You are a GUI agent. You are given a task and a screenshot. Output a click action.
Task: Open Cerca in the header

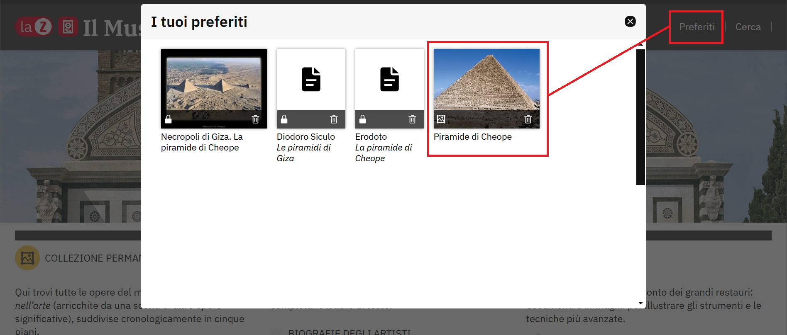(748, 27)
